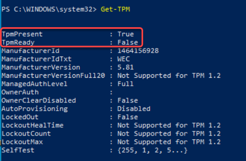Click the OwnerAuth property label
This screenshot has height=161, width=246.
(x=20, y=92)
